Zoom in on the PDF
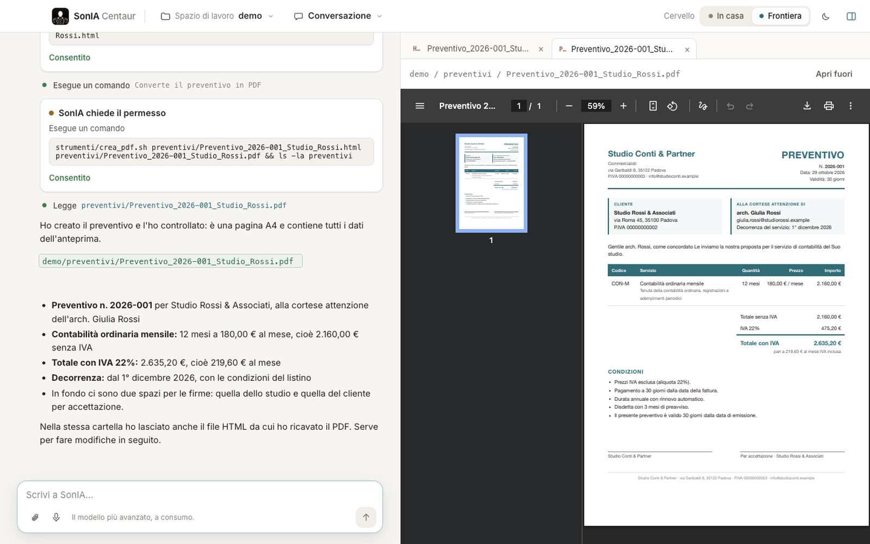The width and height of the screenshot is (870, 544). (623, 106)
